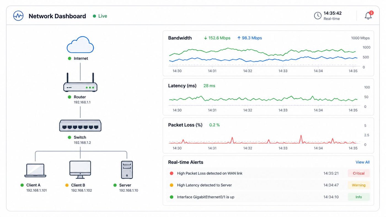Image resolution: width=386 pixels, height=217 pixels.
Task: Click the Real-time Alerts panel heading
Action: (x=186, y=162)
